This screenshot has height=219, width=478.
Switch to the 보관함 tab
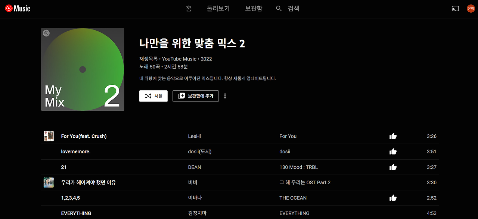[x=254, y=9]
